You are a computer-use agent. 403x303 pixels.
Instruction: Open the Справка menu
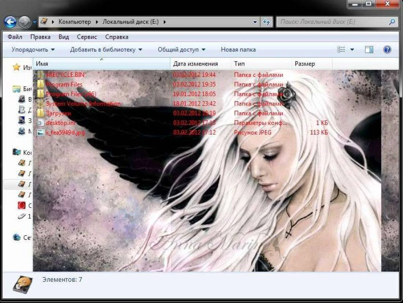[117, 37]
